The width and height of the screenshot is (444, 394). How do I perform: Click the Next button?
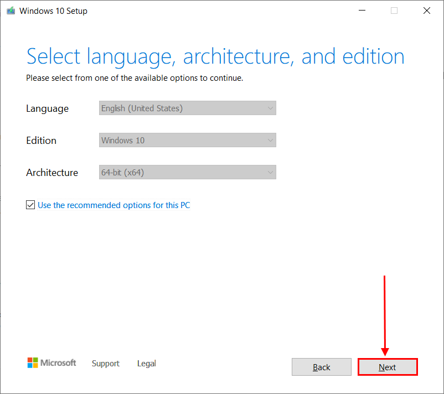click(x=388, y=367)
